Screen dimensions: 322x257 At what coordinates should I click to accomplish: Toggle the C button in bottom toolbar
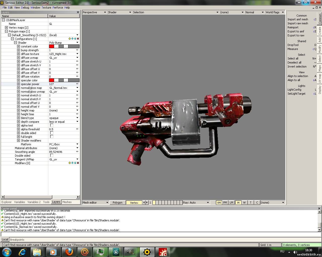point(257,203)
